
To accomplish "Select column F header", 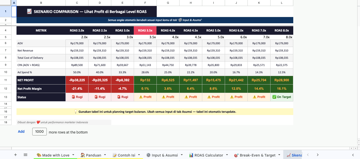I will 145,3.
